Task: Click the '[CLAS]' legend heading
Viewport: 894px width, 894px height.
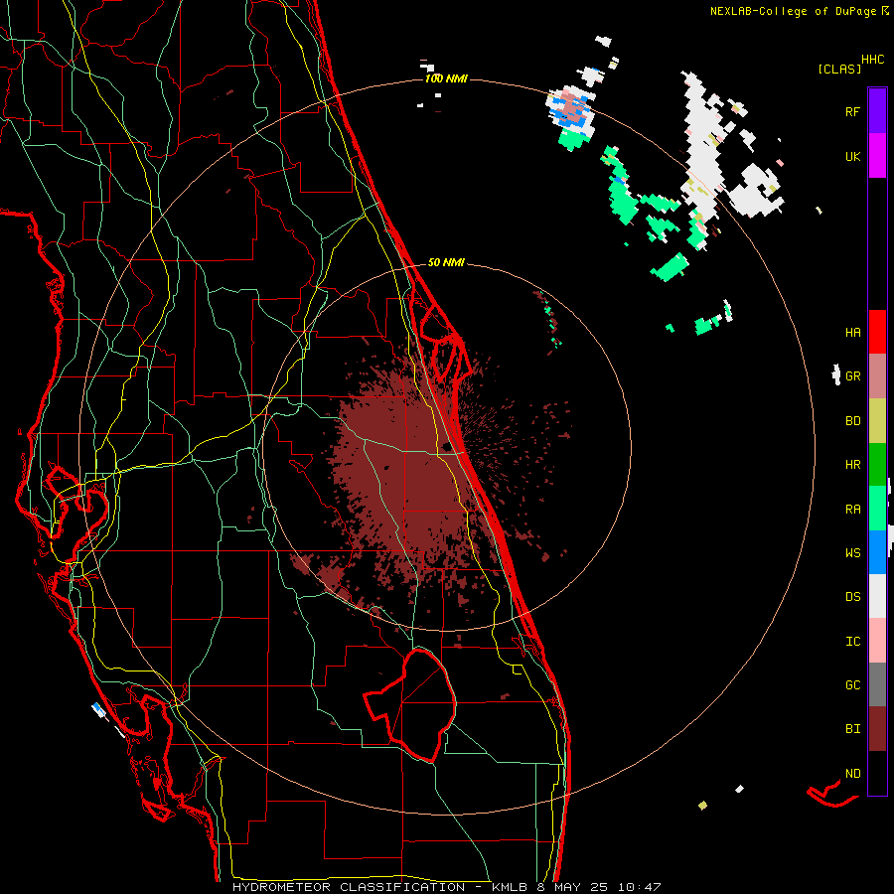Action: coord(839,69)
